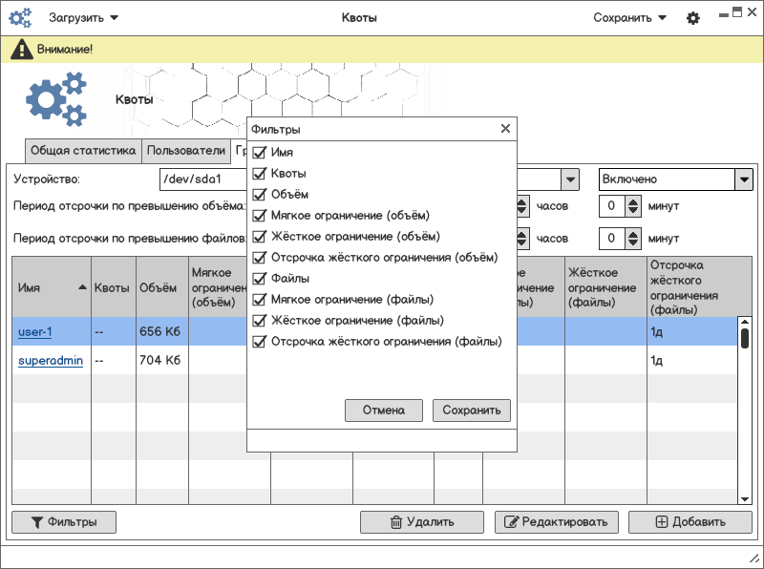Click the minutes stepper for объём period
The height and width of the screenshot is (569, 764).
tap(632, 206)
